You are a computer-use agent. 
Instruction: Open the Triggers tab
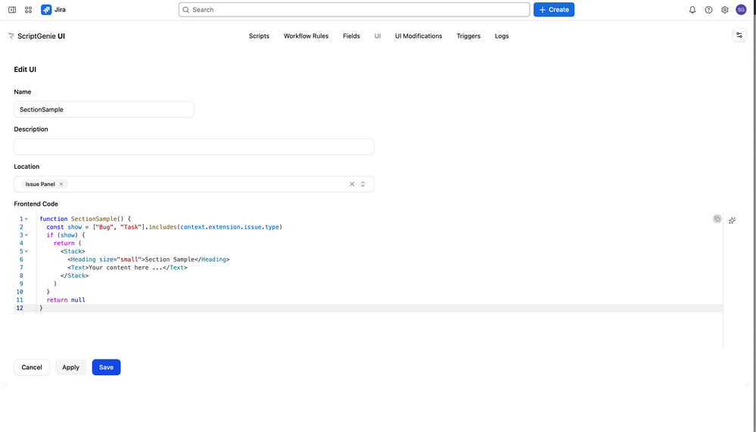(468, 36)
